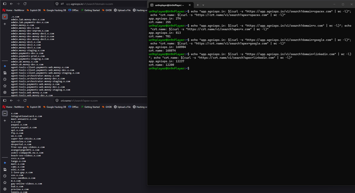Click the terminal output line crt.name: 255
The height and width of the screenshot is (193, 355).
(x=160, y=22)
